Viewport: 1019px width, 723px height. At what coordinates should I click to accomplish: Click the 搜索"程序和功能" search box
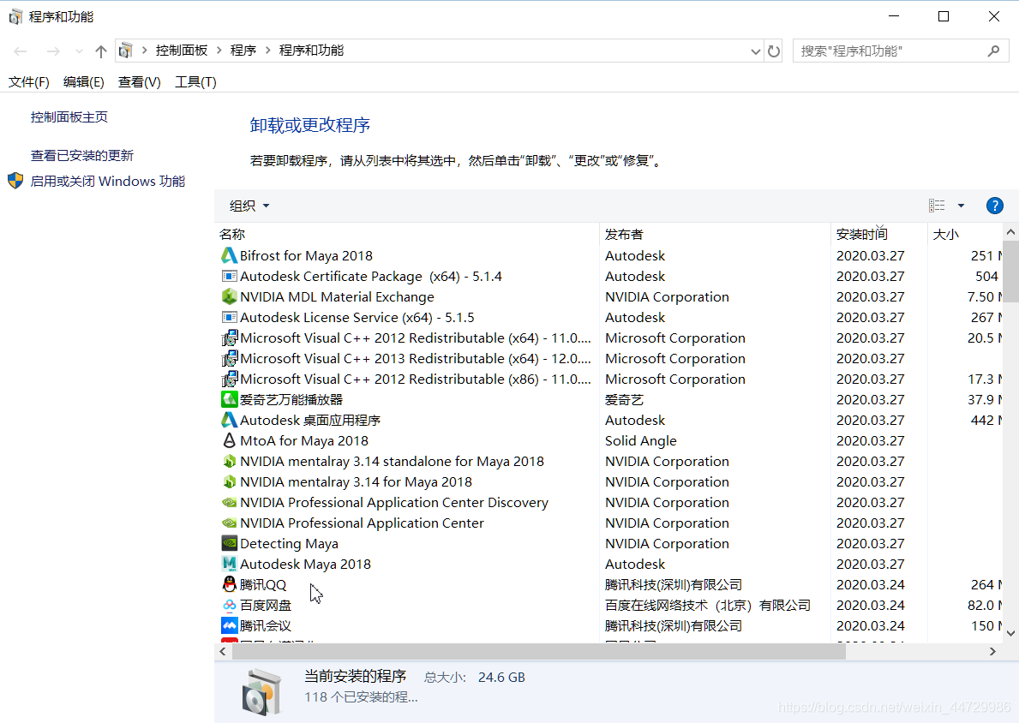click(891, 51)
